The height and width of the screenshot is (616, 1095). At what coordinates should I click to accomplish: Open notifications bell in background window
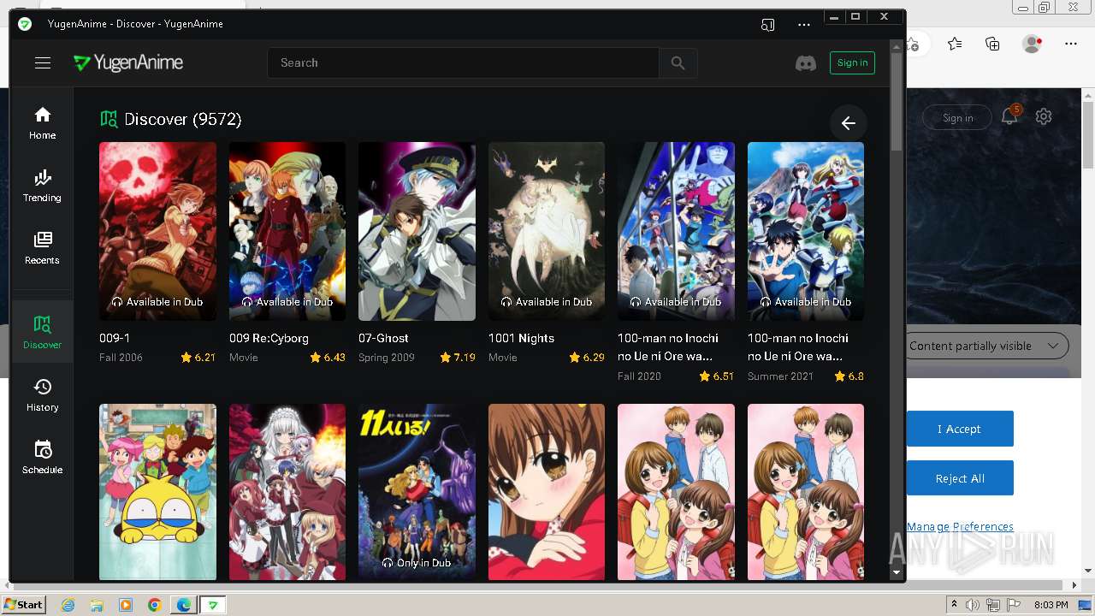point(1010,116)
